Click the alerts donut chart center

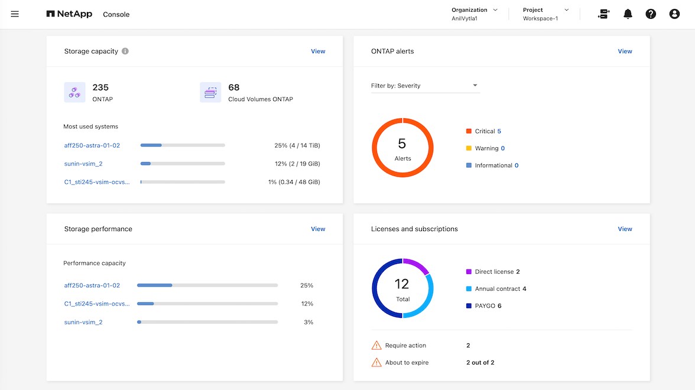(402, 148)
